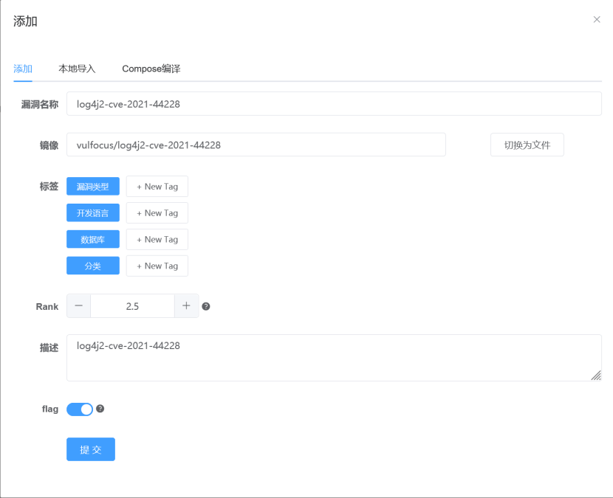Select the 漏洞类型 tag
Image resolution: width=613 pixels, height=498 pixels.
point(92,186)
